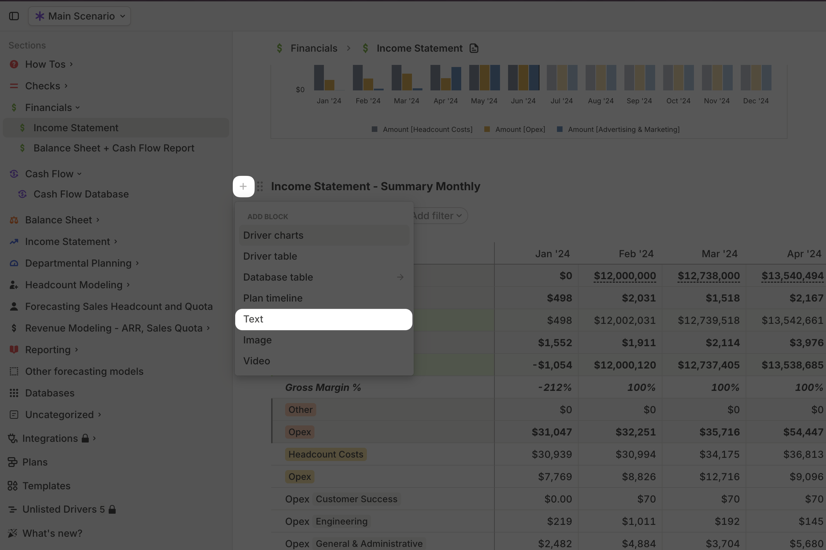Click the Integrations plug icon
Screen dimensions: 826x550
coord(13,438)
